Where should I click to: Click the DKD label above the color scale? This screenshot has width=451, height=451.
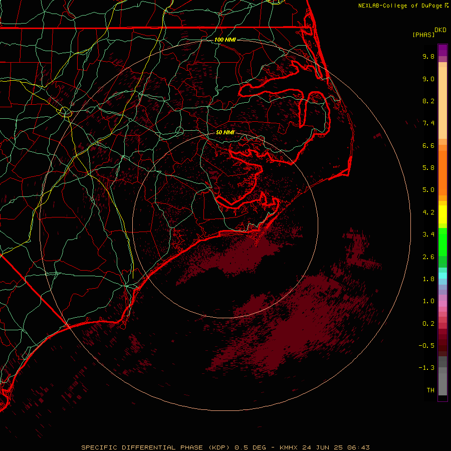[x=440, y=30]
